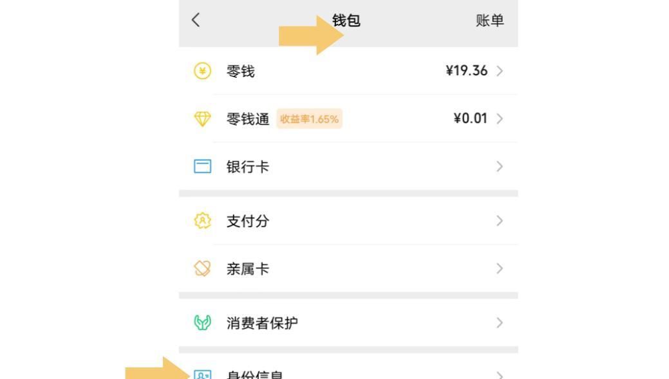
Task: Click the yellow diamond 零钱通 icon
Action: [x=202, y=119]
